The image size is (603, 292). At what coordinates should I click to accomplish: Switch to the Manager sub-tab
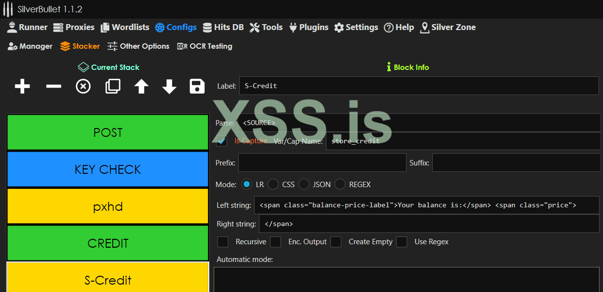(x=30, y=46)
